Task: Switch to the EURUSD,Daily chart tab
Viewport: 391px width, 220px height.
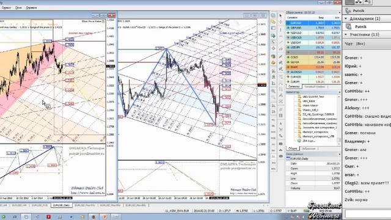Action: 61,205
